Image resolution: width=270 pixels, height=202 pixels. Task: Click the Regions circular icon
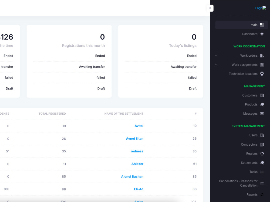[262, 154]
